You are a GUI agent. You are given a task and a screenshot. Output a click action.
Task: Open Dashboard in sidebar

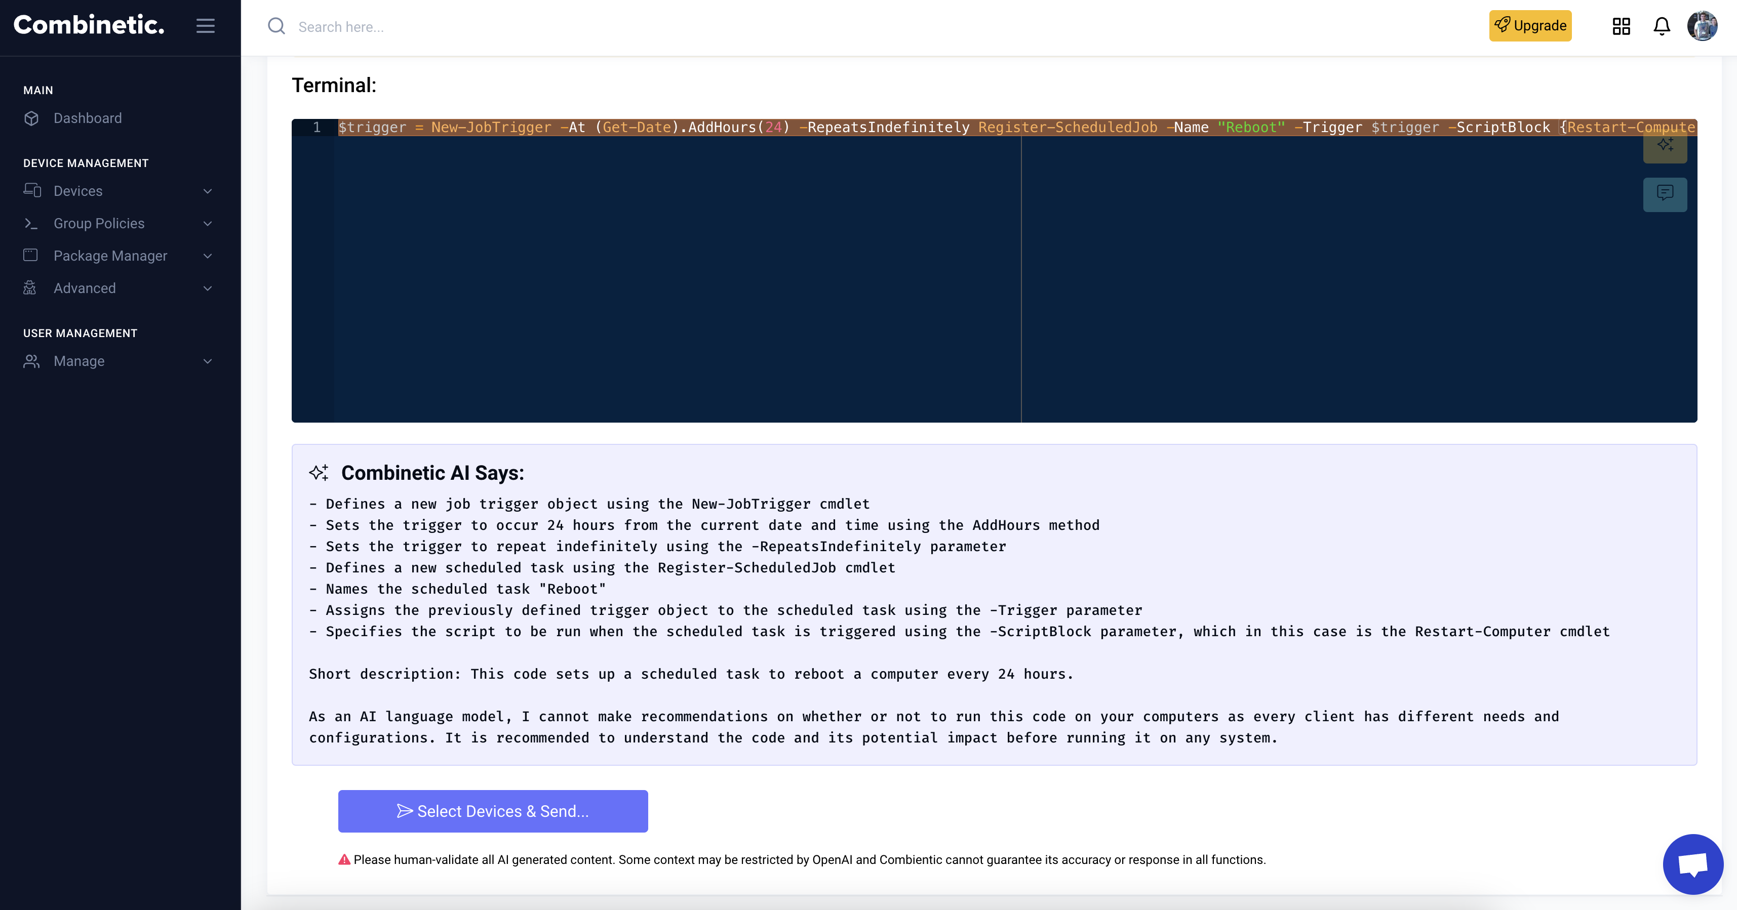[x=88, y=118]
